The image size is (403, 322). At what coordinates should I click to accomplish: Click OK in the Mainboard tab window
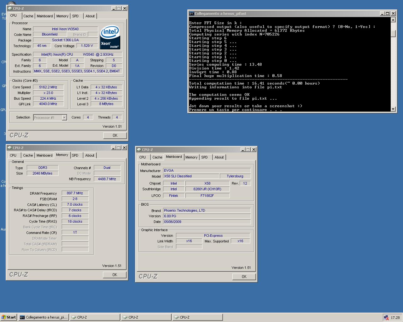[244, 277]
